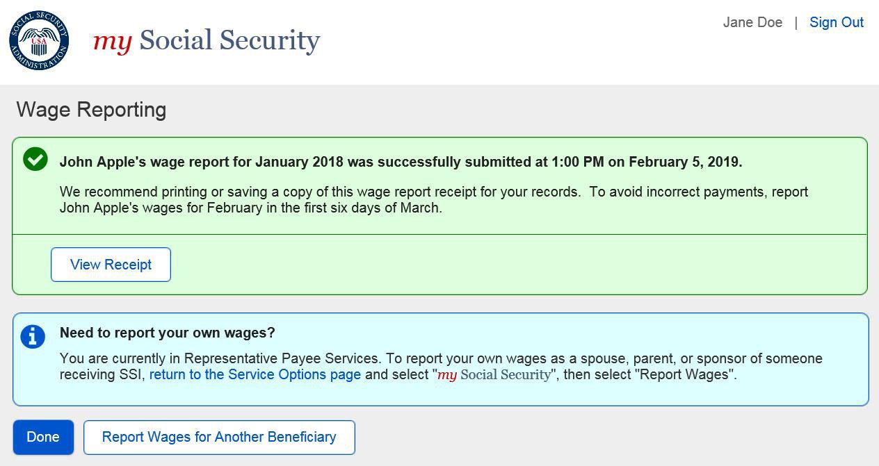Click the Wage Reporting page heading

(91, 110)
